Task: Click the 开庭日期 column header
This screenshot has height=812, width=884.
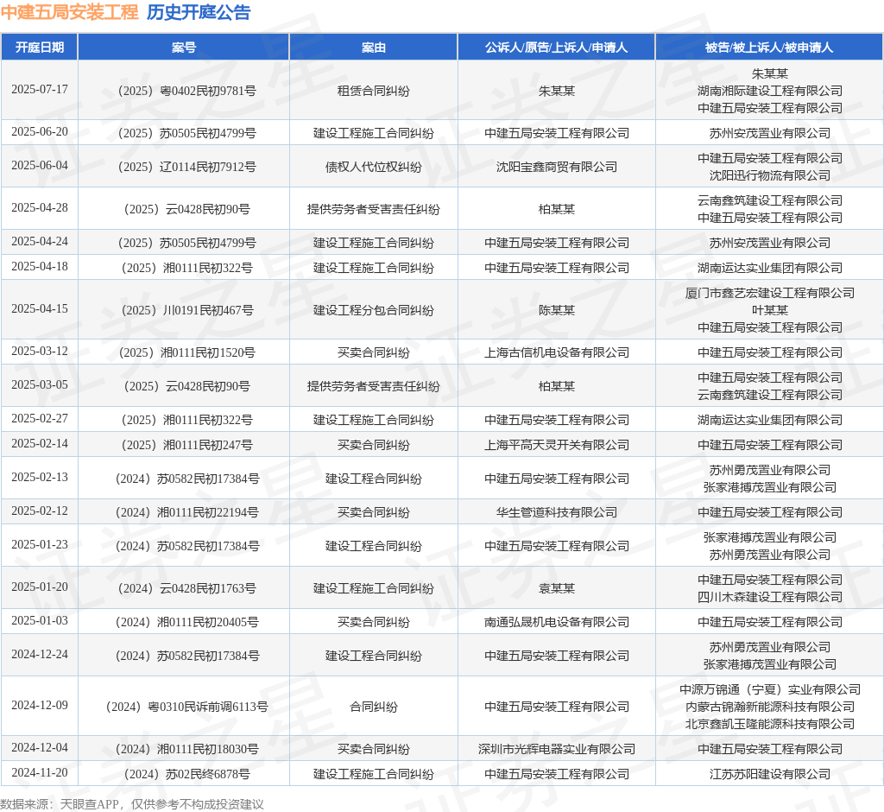Action: coord(40,48)
